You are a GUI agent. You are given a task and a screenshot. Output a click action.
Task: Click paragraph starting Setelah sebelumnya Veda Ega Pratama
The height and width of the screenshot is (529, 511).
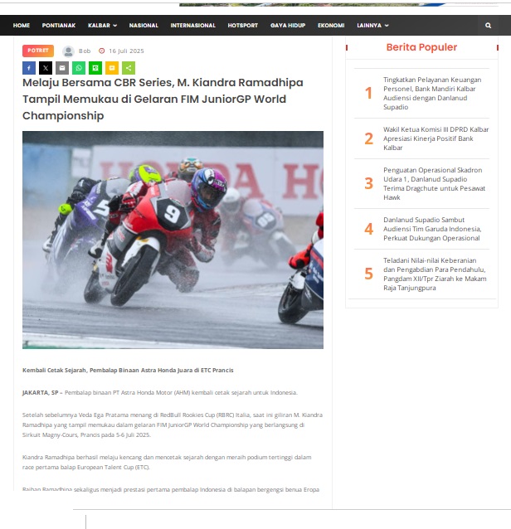[173, 425]
